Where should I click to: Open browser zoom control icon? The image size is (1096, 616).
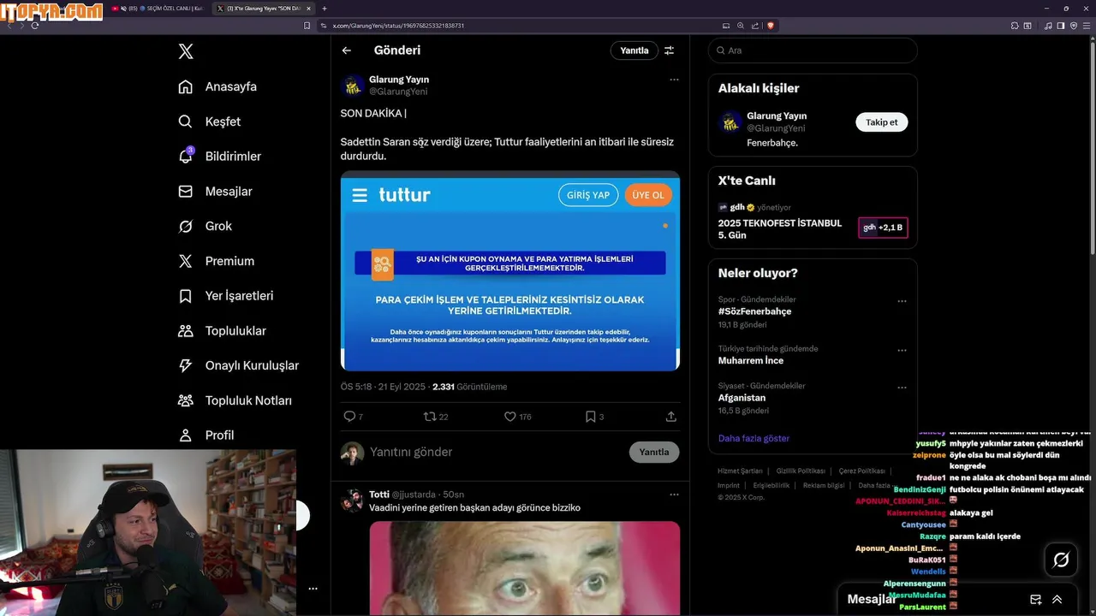click(741, 26)
